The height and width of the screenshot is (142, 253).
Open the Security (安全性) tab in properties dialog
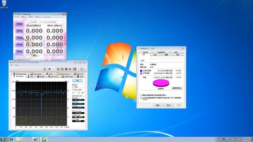pos(145,52)
